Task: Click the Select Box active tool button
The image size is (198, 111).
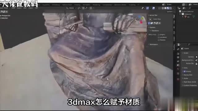Action: tap(150, 19)
